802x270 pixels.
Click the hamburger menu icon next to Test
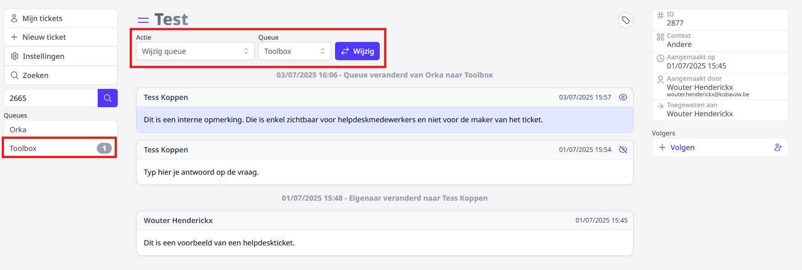[x=143, y=20]
